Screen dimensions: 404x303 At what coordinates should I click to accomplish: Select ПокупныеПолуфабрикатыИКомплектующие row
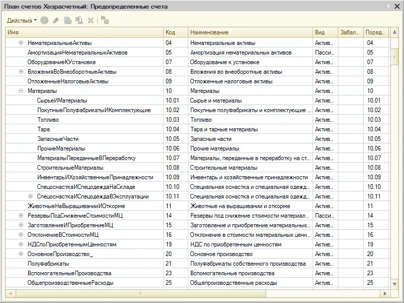197,110
